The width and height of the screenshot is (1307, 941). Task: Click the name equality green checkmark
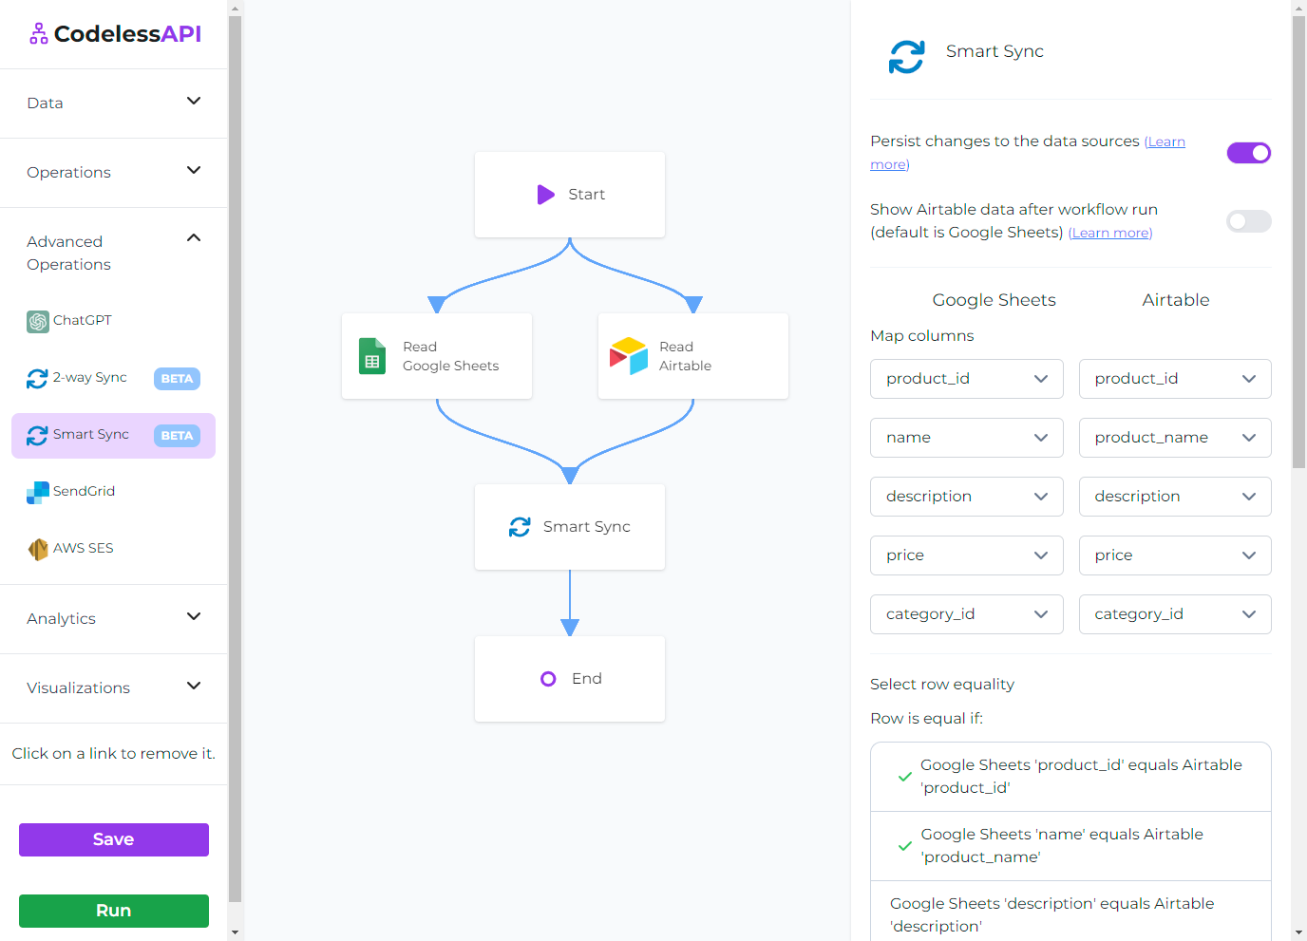click(905, 846)
